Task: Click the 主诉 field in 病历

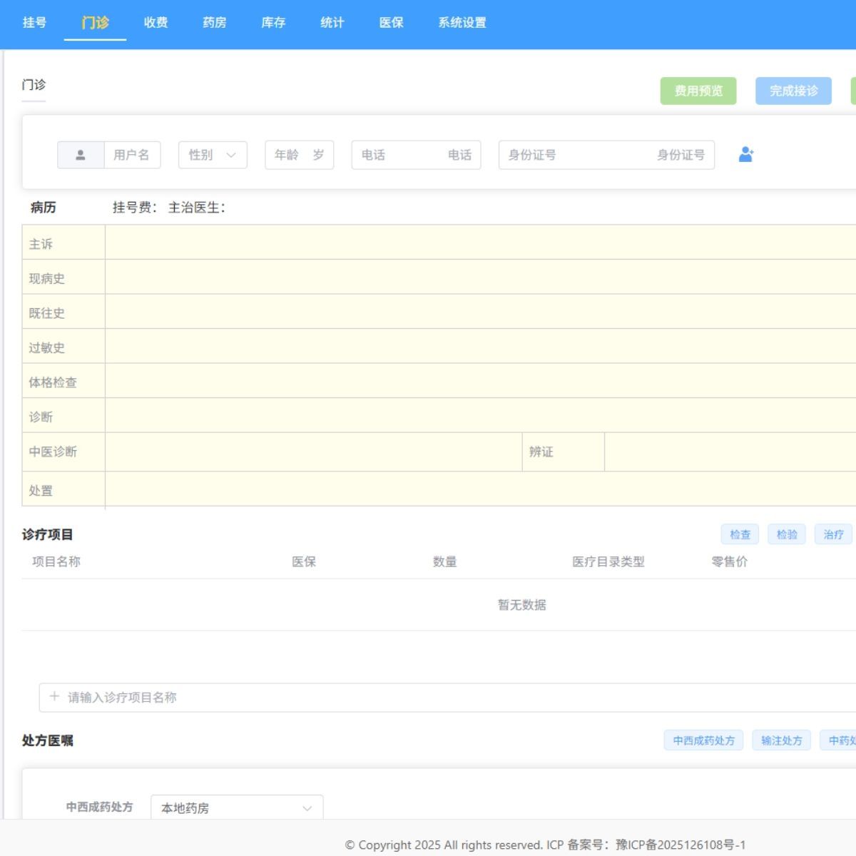Action: 357,243
